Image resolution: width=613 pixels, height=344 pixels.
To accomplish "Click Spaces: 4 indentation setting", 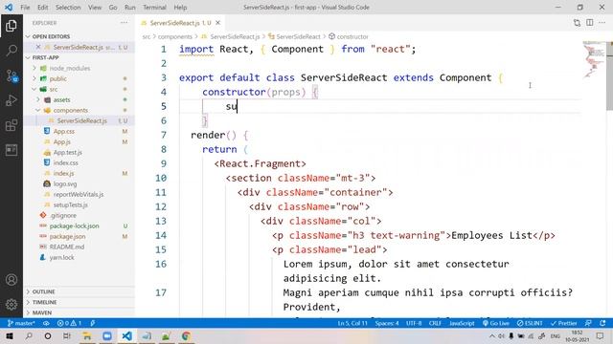I will 387,323.
